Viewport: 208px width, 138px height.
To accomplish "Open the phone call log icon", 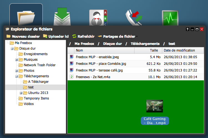I will (134, 17).
